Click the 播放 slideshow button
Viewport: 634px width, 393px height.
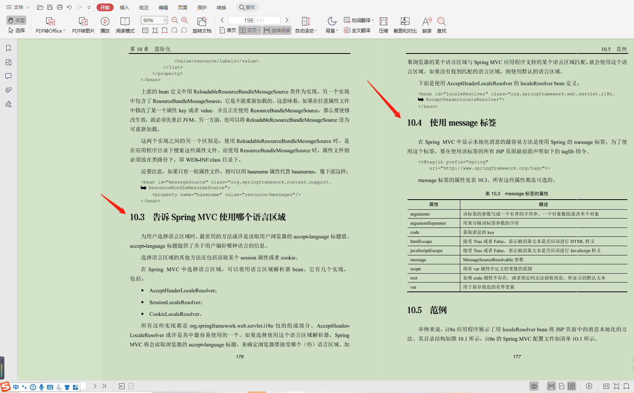coord(105,25)
